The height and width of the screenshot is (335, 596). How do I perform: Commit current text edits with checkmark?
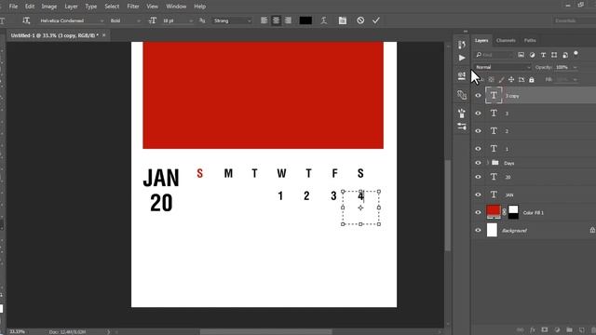[376, 20]
